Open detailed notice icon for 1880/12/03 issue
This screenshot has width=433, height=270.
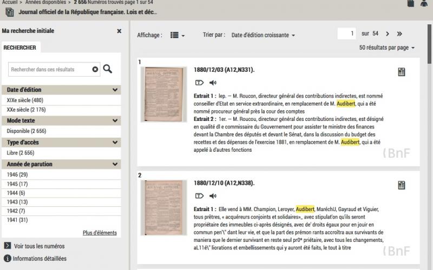[401, 72]
